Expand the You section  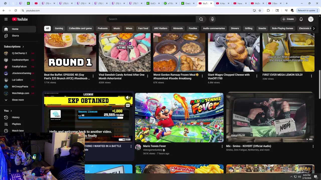[8, 111]
